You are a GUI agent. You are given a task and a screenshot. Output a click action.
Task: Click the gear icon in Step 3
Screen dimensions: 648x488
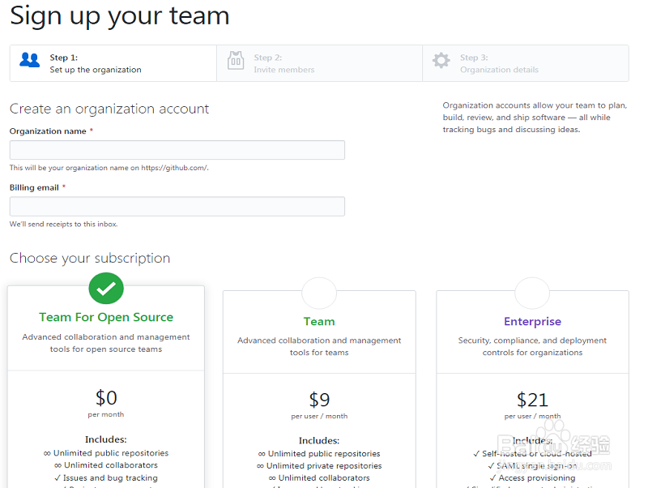click(441, 61)
